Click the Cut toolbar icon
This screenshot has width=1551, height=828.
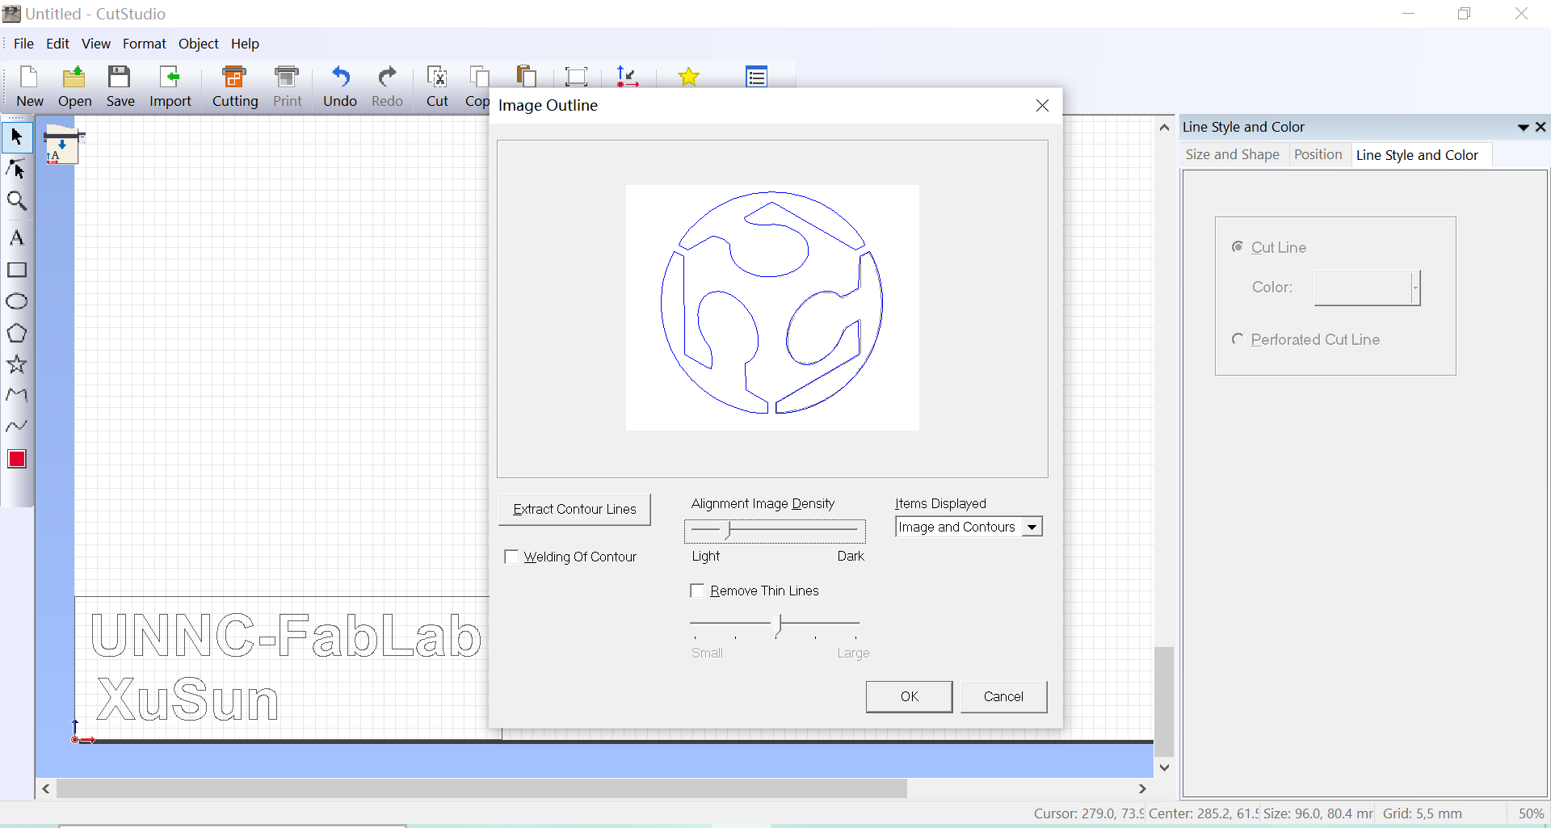click(437, 86)
